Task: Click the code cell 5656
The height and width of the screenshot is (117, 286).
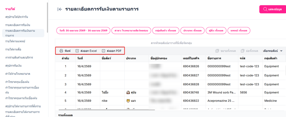Action: point(243,92)
